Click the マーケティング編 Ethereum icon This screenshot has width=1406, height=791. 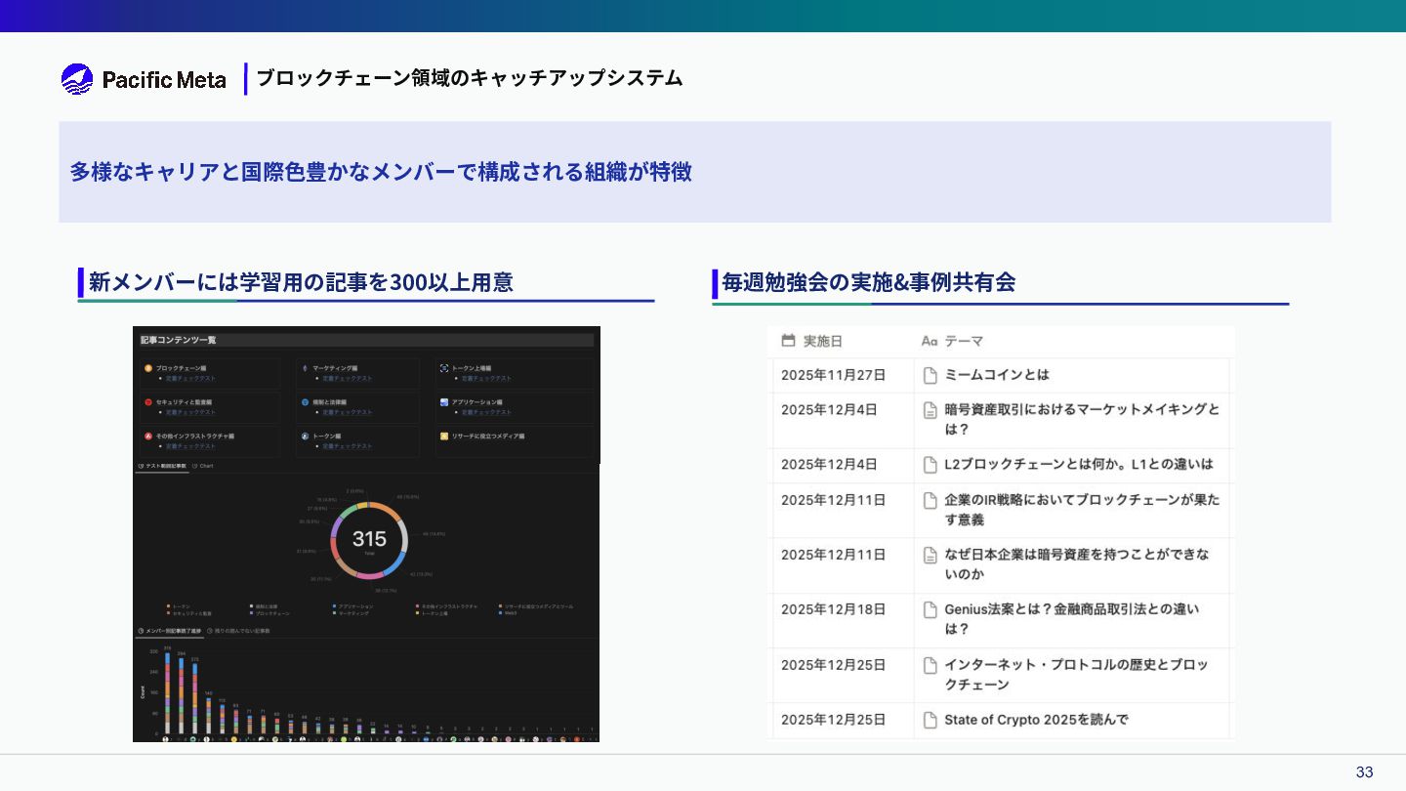click(305, 368)
